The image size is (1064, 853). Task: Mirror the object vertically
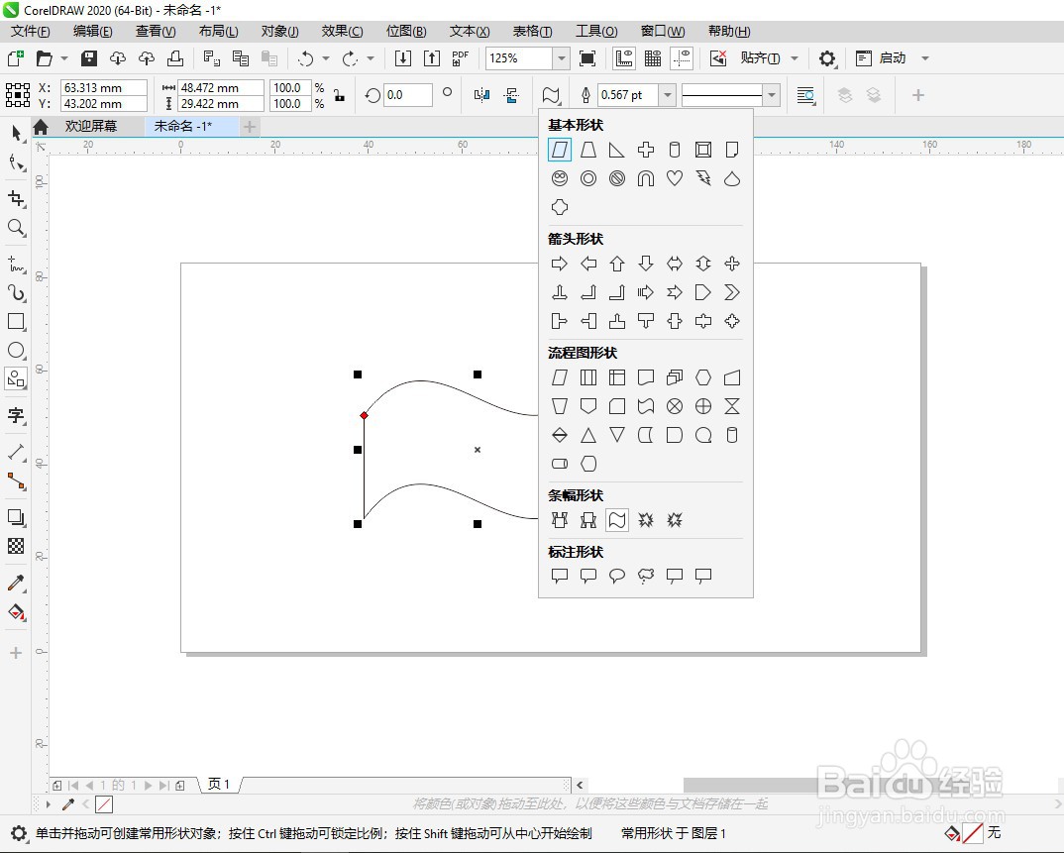click(511, 96)
